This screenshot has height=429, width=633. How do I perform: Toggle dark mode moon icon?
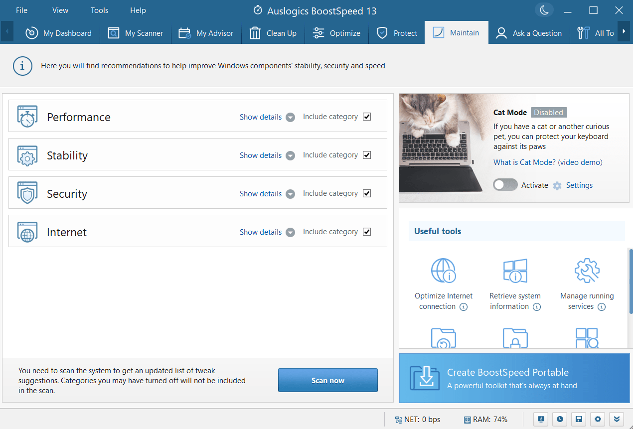tap(544, 10)
